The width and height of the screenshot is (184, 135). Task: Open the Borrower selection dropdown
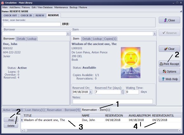tap(68, 34)
